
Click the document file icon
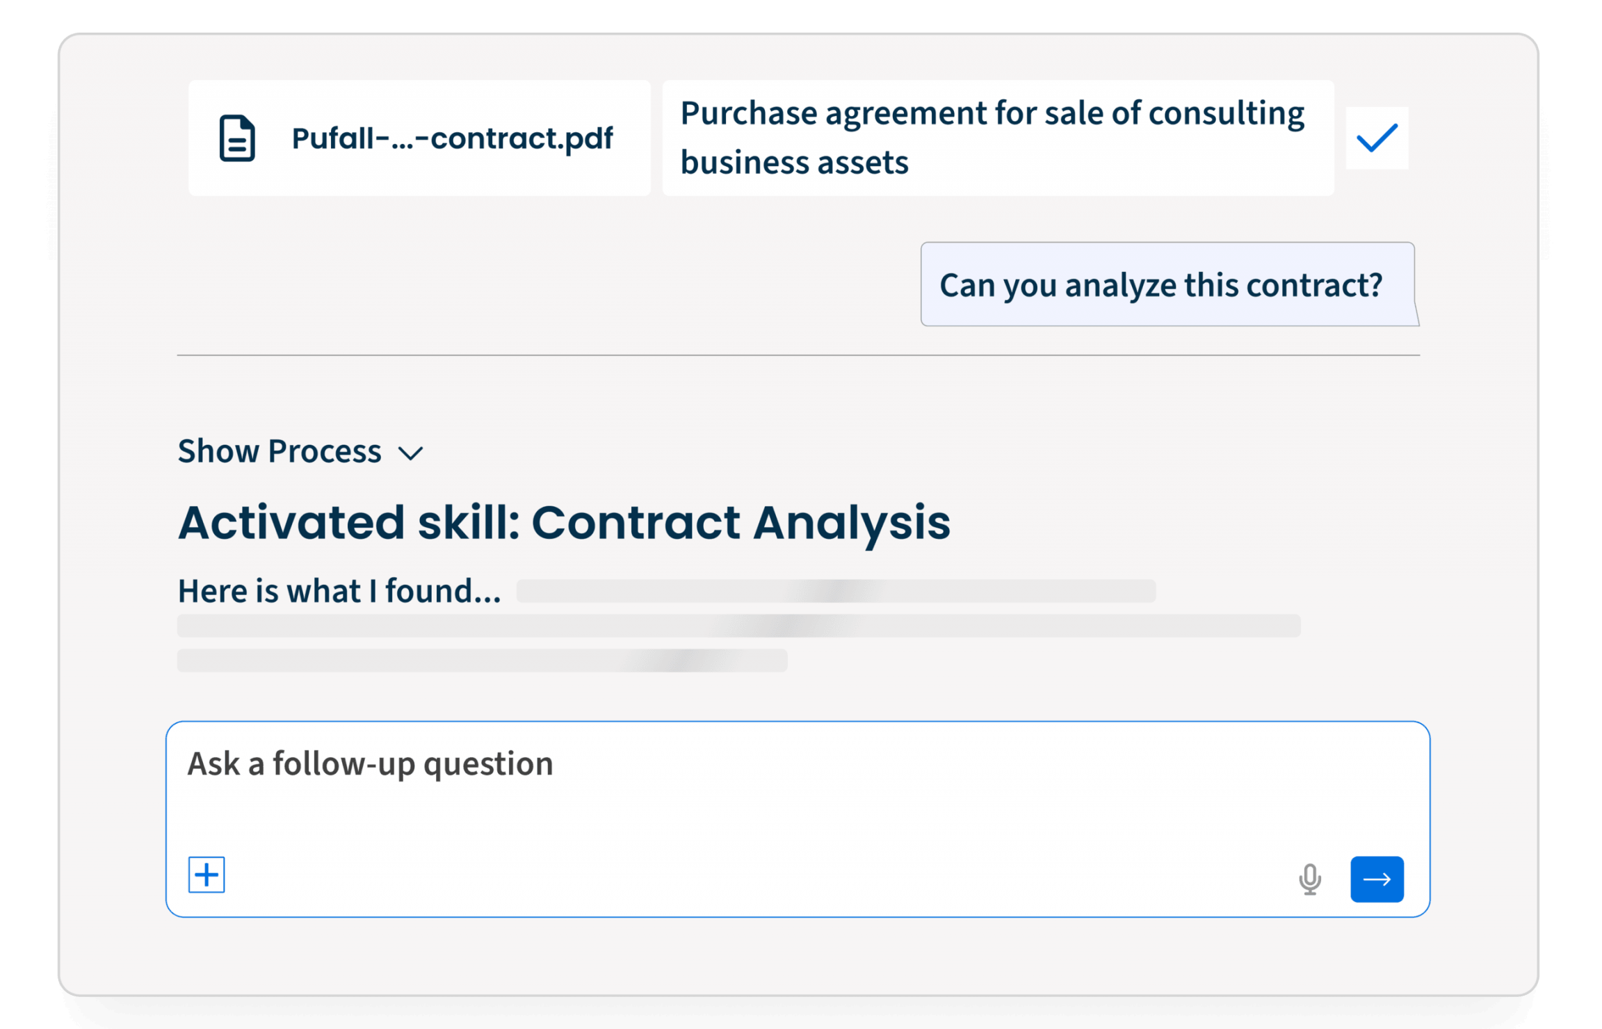click(237, 138)
